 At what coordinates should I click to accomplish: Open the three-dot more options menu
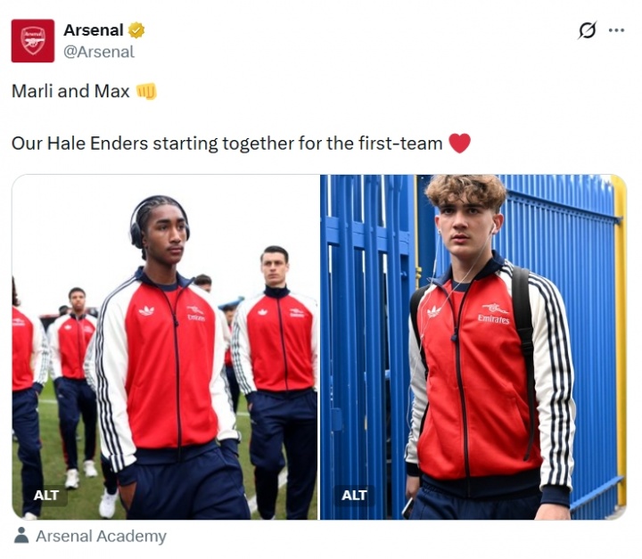pos(616,30)
